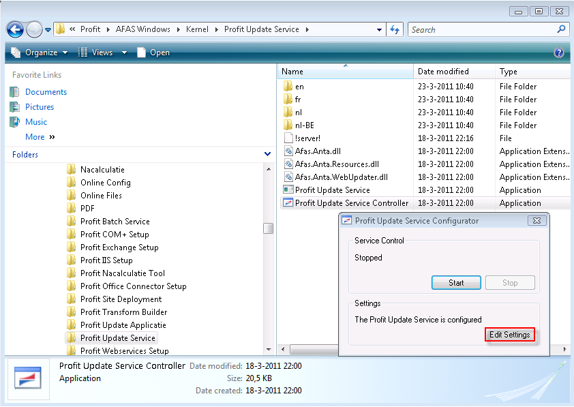Open the Pictures favorite link
Screen dimensions: 574x407
pyautogui.click(x=40, y=107)
